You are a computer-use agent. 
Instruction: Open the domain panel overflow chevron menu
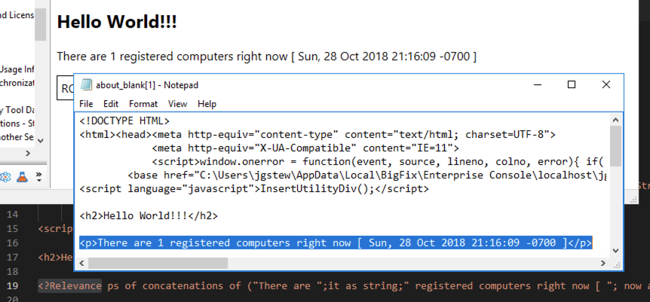tap(39, 177)
